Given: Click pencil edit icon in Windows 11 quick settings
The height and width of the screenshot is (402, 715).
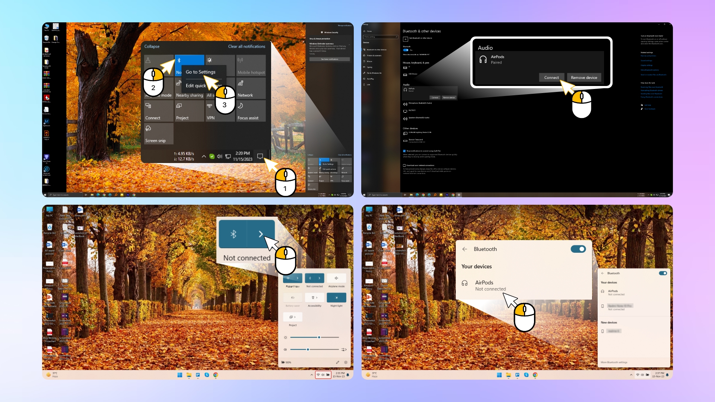Looking at the screenshot, I should point(337,362).
